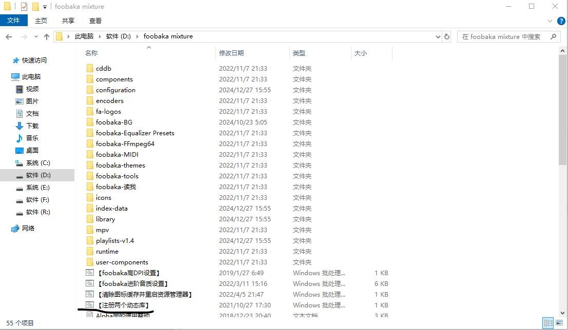The height and width of the screenshot is (330, 568).
Task: Click the Up one level arrow
Action: 47,37
